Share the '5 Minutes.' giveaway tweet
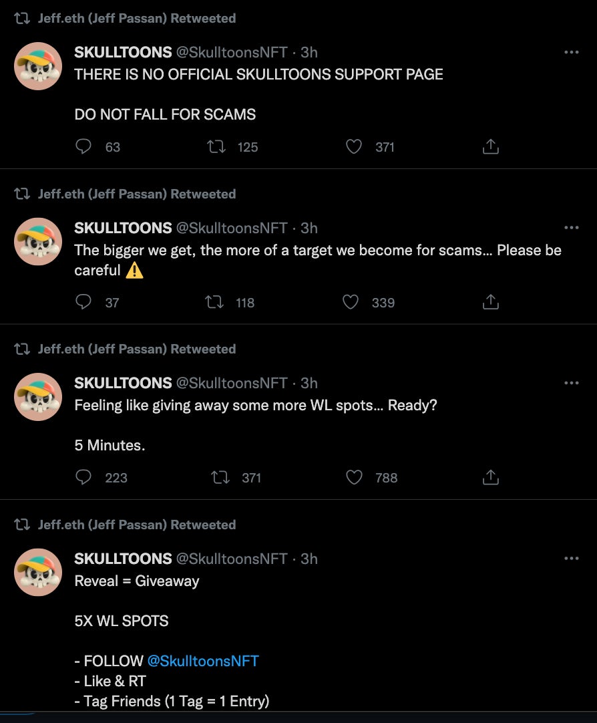 [x=491, y=477]
